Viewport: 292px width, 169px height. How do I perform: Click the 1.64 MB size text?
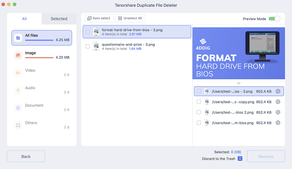pyautogui.click(x=135, y=48)
